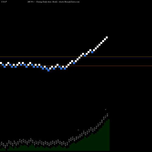Click the lower orange horizontal level line

click(76, 66)
